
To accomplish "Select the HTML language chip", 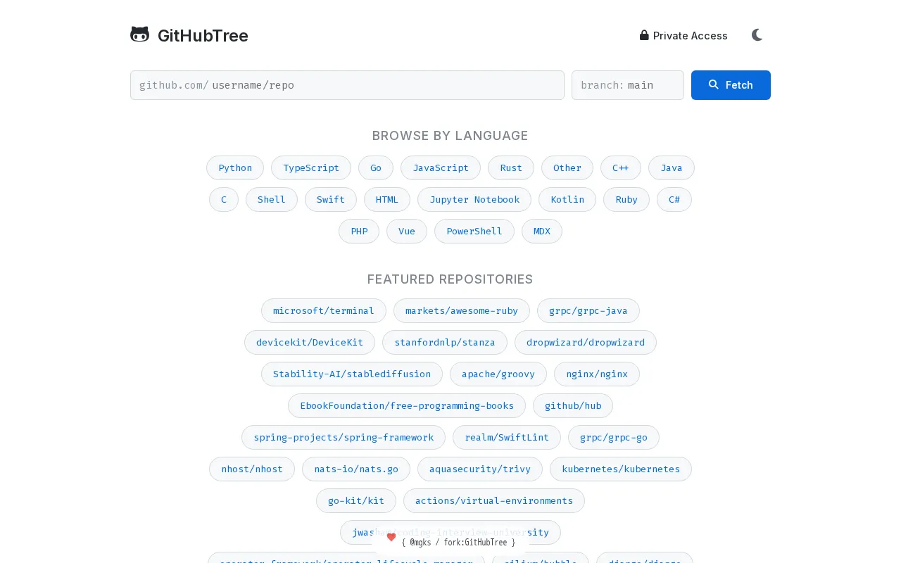I will point(387,199).
